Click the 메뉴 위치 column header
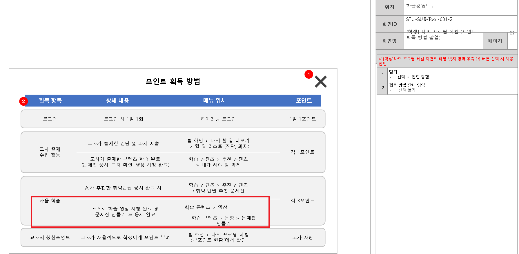This screenshot has height=254, width=519. coord(214,101)
